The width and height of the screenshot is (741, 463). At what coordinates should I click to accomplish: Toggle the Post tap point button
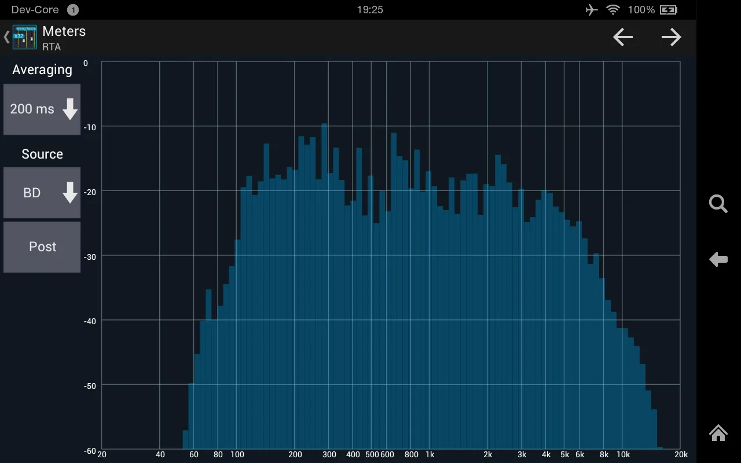tap(42, 247)
